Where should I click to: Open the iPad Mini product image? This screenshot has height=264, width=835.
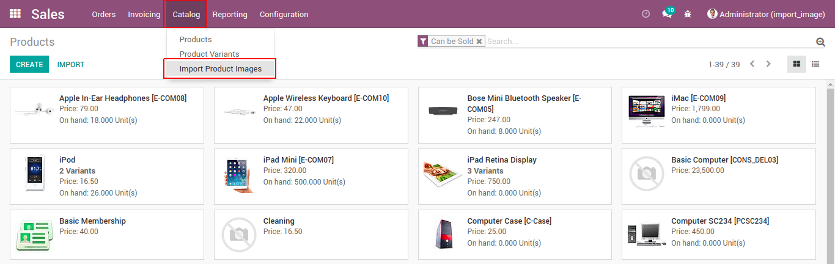coord(239,176)
